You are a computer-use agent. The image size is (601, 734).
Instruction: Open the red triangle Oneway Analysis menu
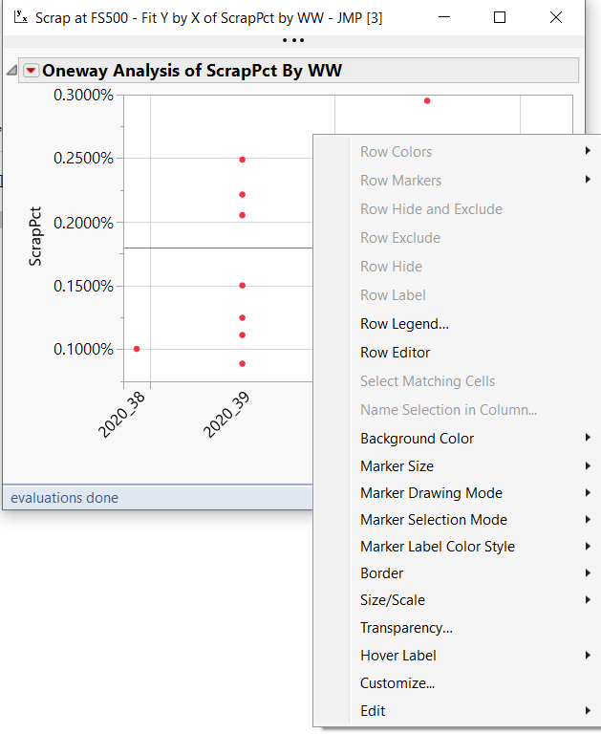coord(32,71)
